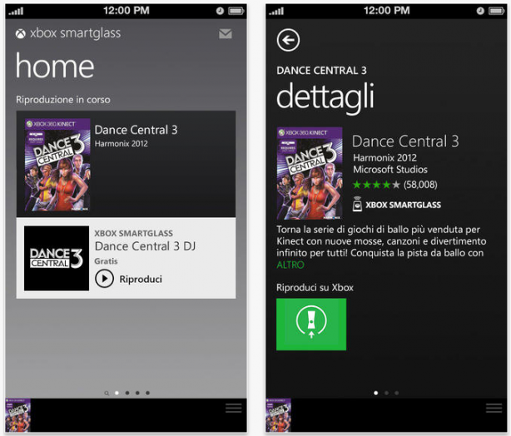Click the Riproduci su Xbox heading

(x=315, y=287)
